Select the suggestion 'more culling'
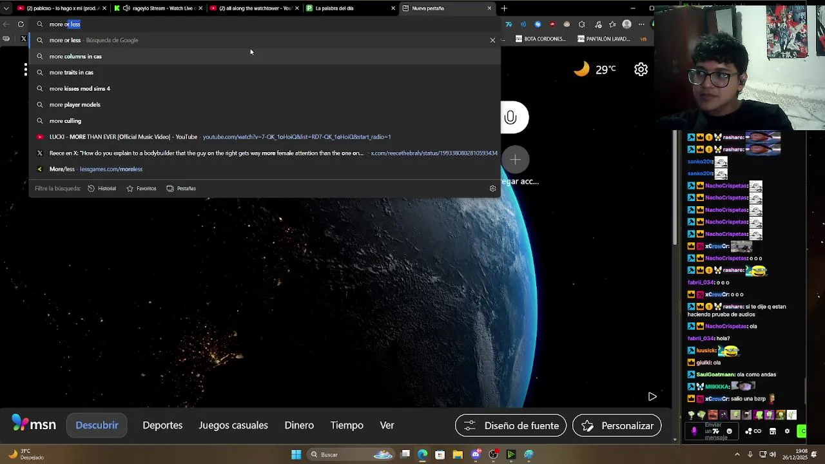825x464 pixels. 264,121
